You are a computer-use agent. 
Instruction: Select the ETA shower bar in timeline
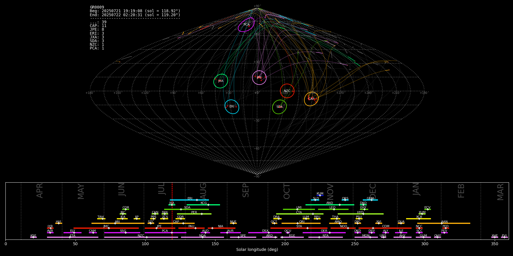coord(73,237)
